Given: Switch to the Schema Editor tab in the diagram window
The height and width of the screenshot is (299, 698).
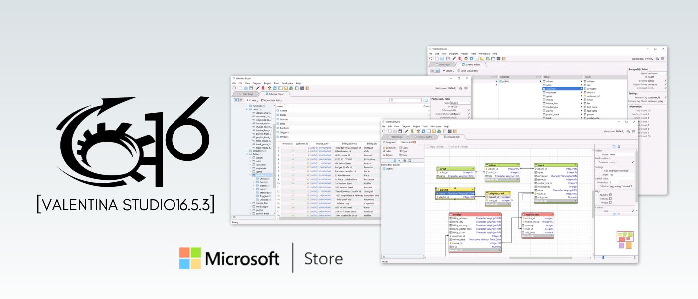Looking at the screenshot, I should pyautogui.click(x=424, y=137).
